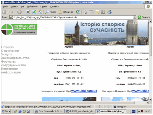153x115 pixels.
Task: Click the Forward arrow navigation button
Action: [19, 12]
